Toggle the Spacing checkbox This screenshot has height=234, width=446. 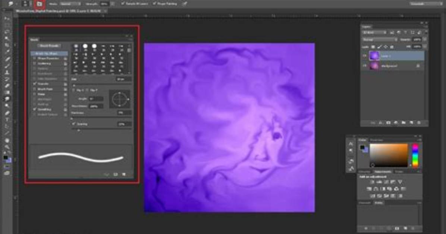coord(74,124)
